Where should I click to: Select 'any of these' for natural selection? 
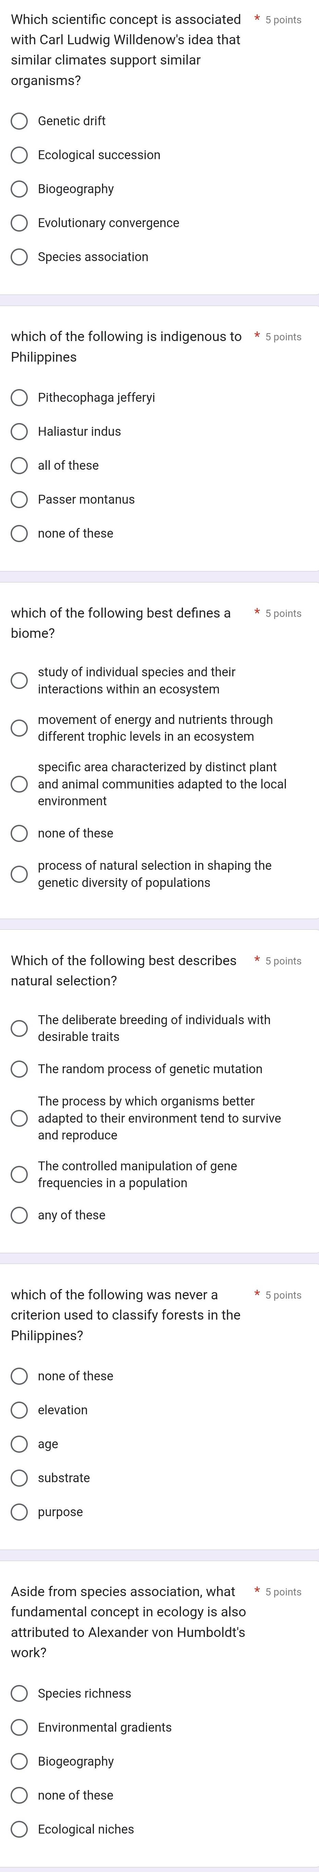tap(20, 1215)
